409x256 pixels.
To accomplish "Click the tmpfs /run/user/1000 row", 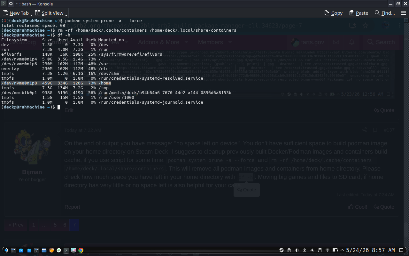I will point(68,98).
